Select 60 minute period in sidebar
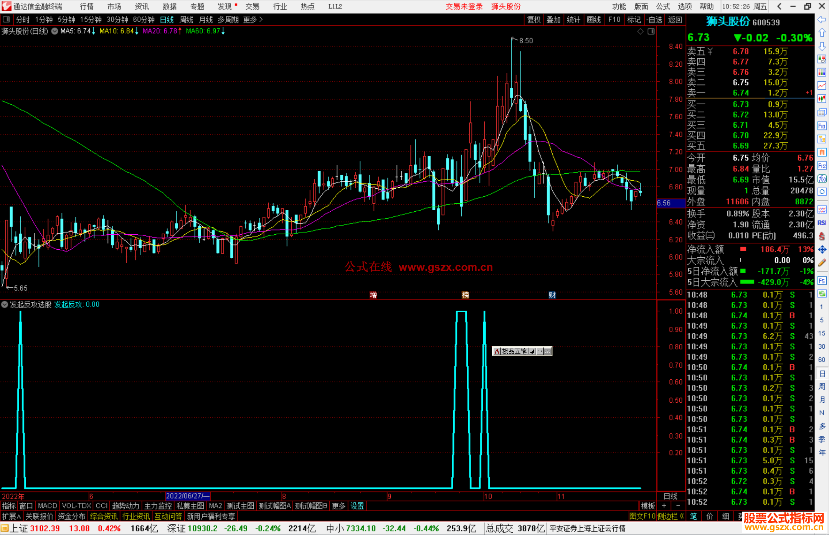Screen dimensions: 829x535 822,360
